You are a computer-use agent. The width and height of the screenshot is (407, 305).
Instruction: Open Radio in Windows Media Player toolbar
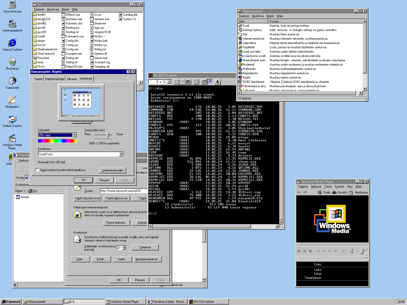pyautogui.click(x=324, y=192)
